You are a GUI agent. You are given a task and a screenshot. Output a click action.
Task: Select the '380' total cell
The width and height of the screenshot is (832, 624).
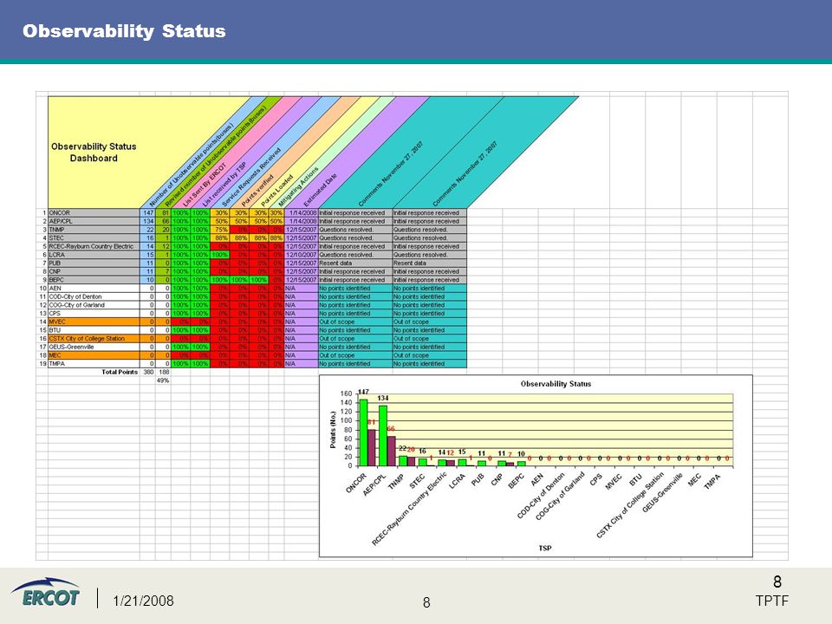148,372
